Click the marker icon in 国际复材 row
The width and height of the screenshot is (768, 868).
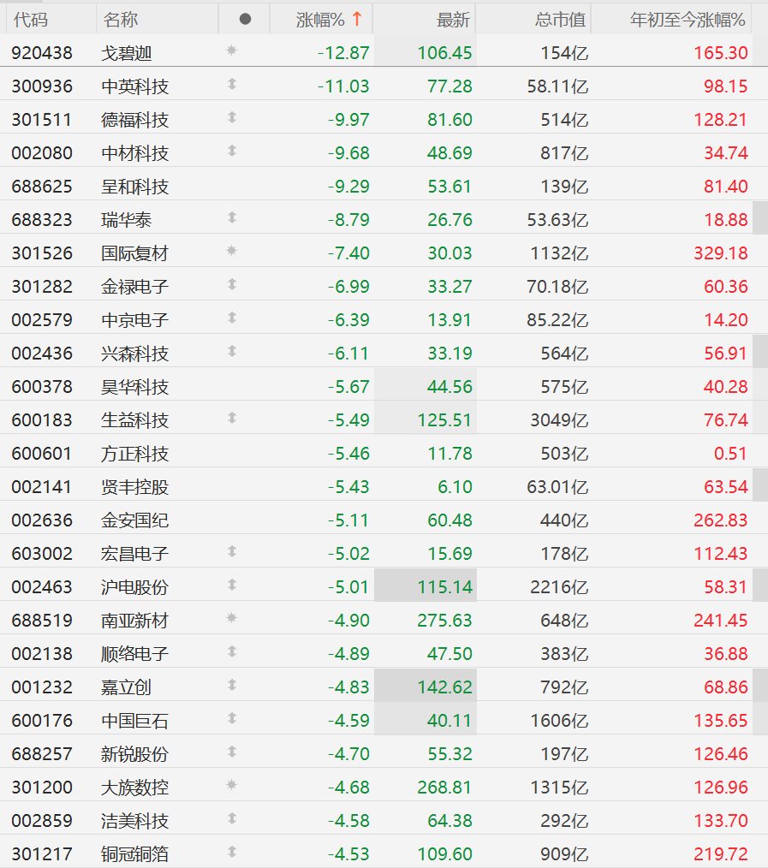click(x=232, y=250)
